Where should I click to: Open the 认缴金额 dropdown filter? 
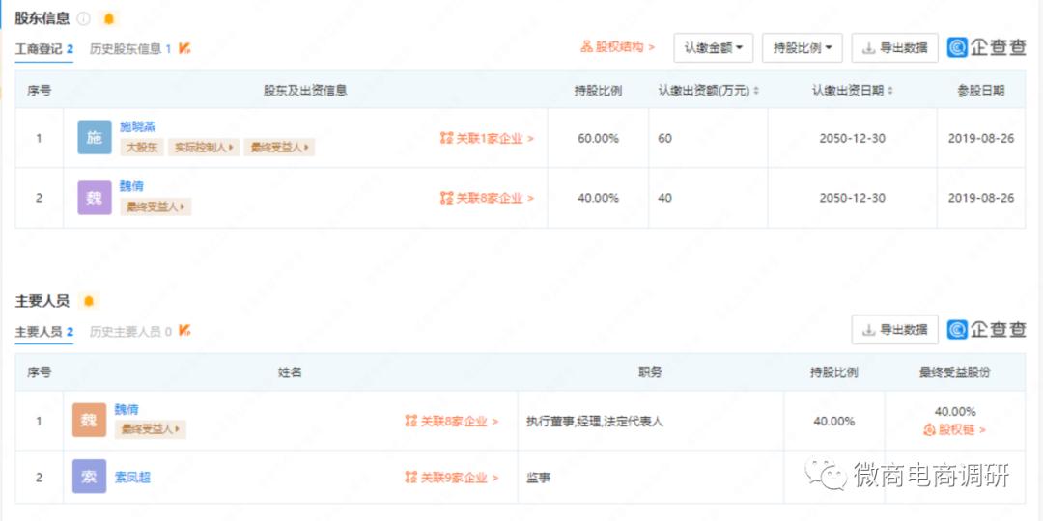point(713,47)
